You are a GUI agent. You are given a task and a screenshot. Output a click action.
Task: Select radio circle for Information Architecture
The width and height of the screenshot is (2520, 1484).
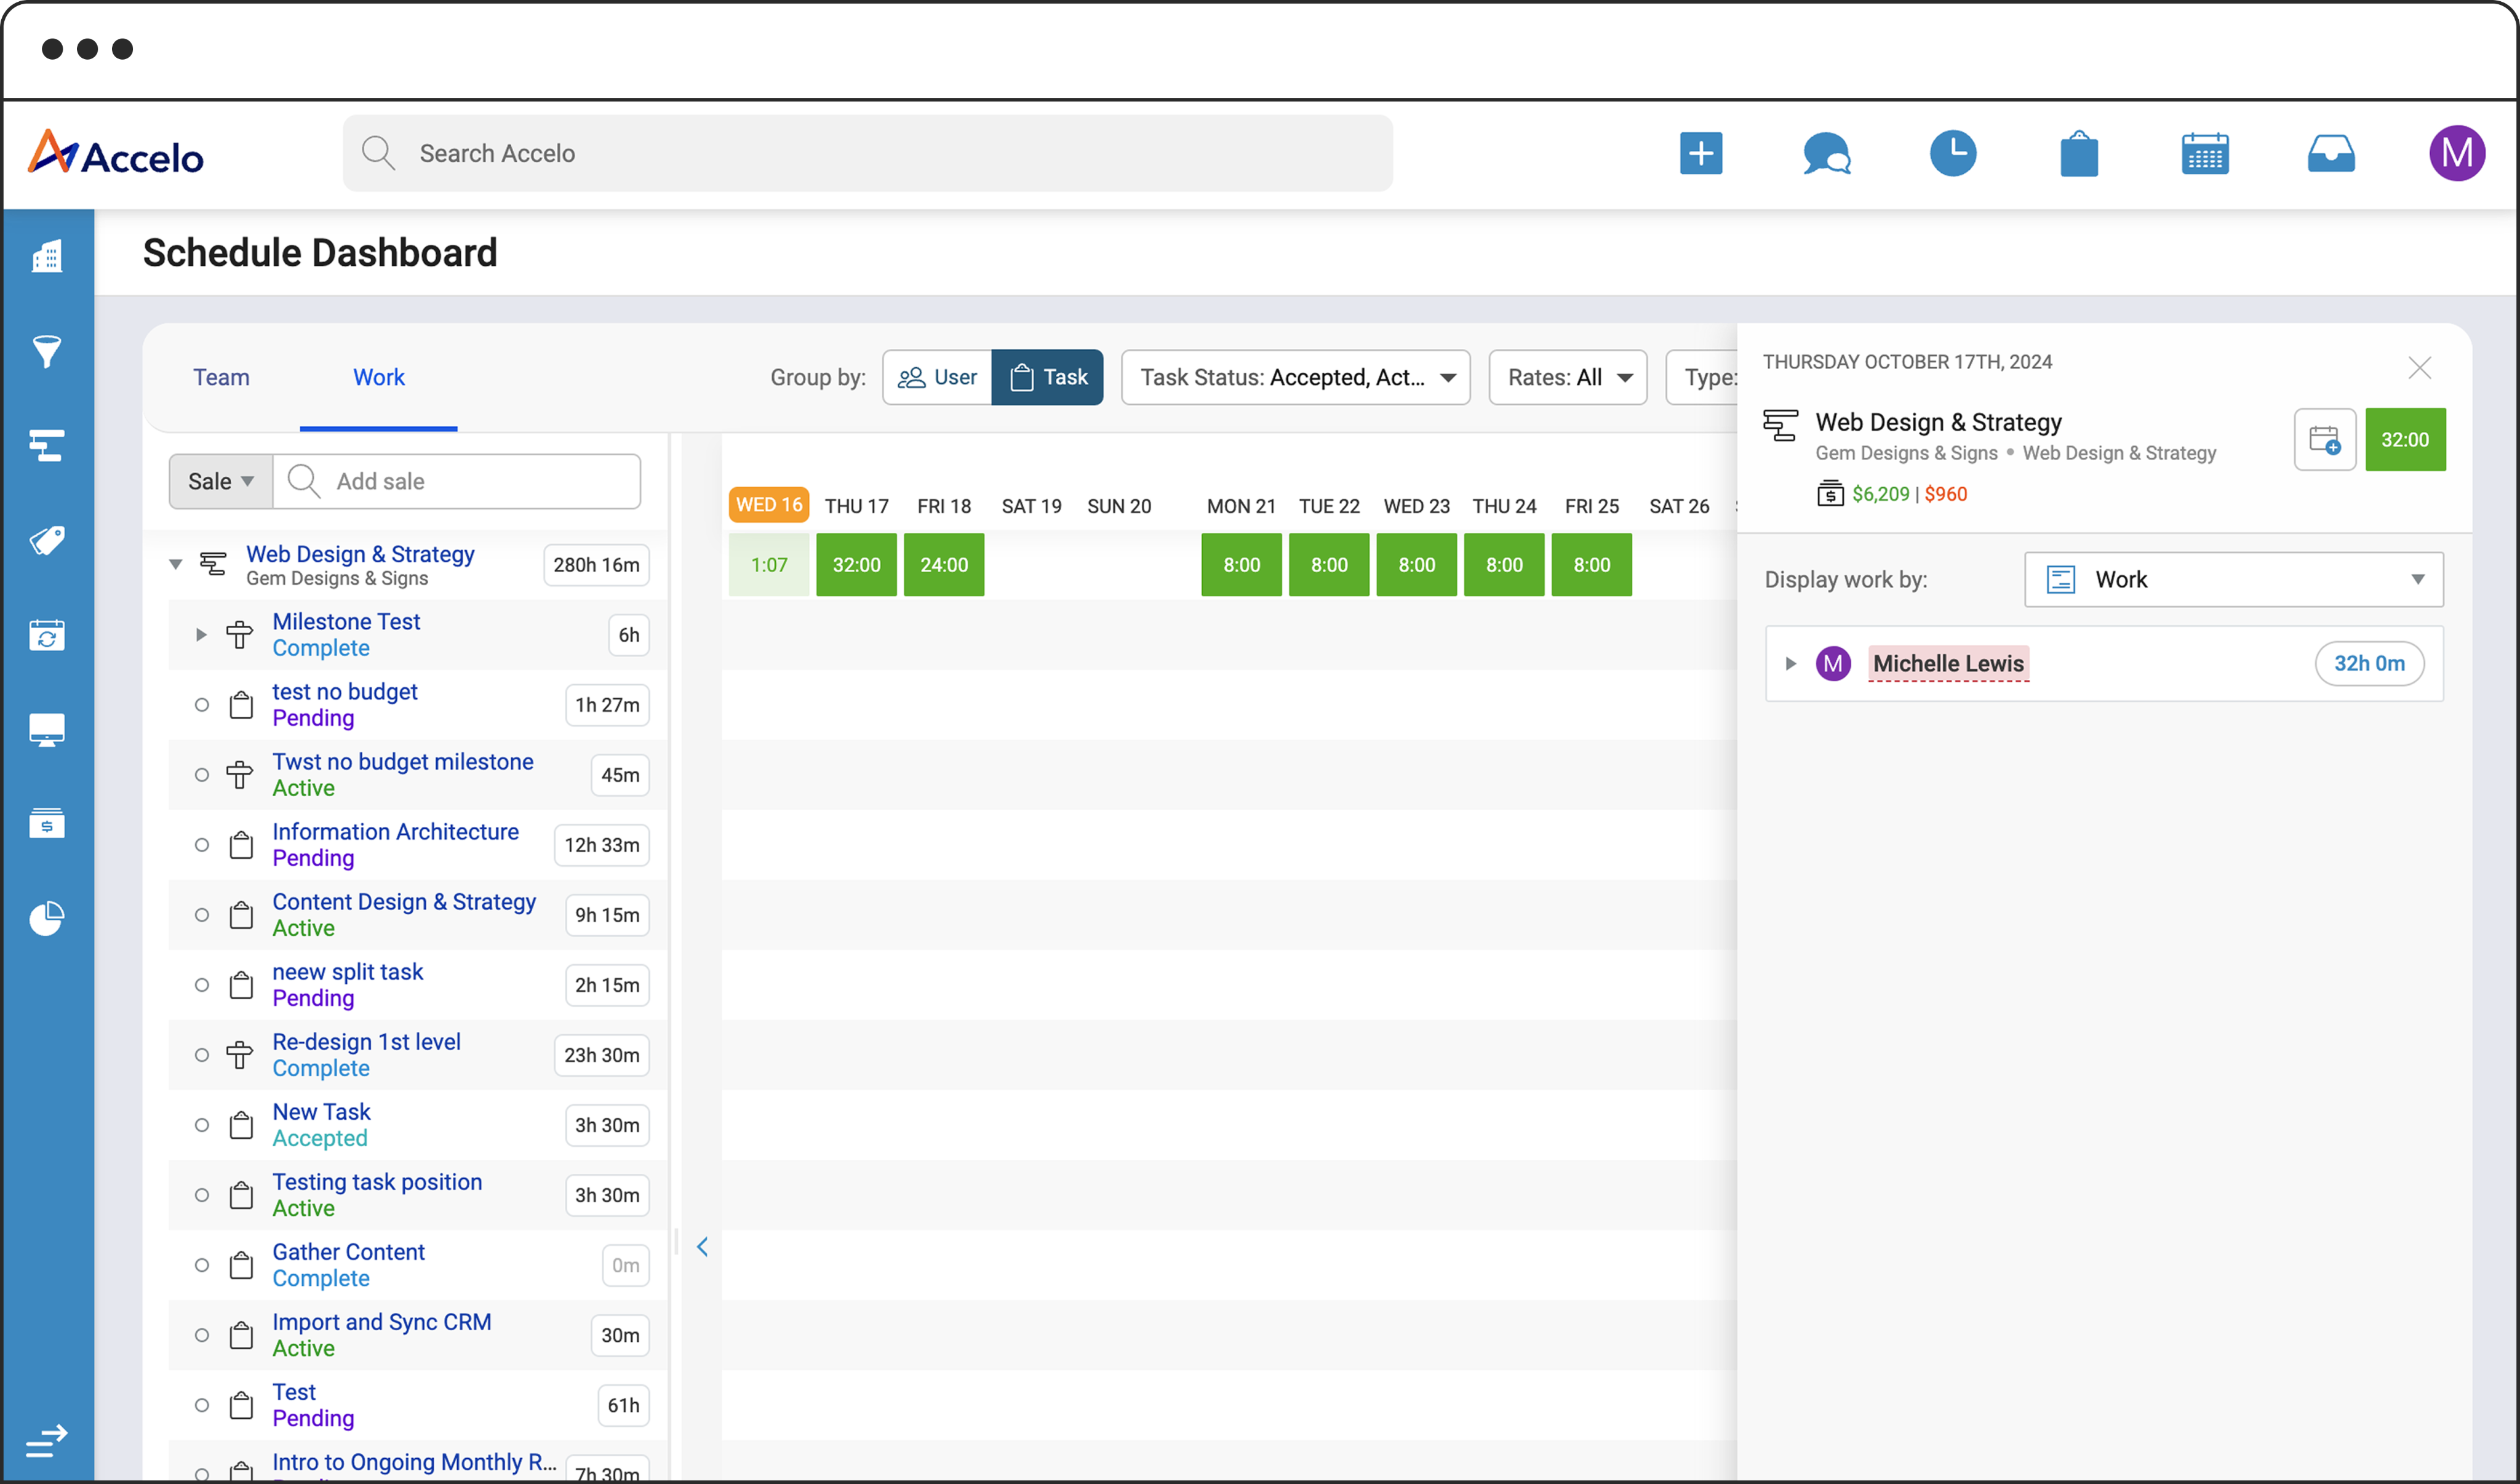(x=202, y=845)
